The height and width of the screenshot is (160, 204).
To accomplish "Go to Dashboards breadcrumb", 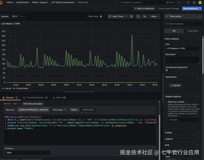I will (x=23, y=2).
